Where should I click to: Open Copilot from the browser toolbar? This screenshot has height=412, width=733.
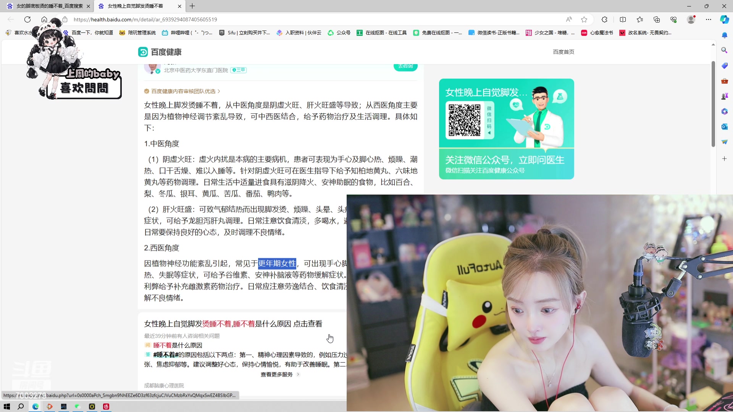[x=724, y=19]
